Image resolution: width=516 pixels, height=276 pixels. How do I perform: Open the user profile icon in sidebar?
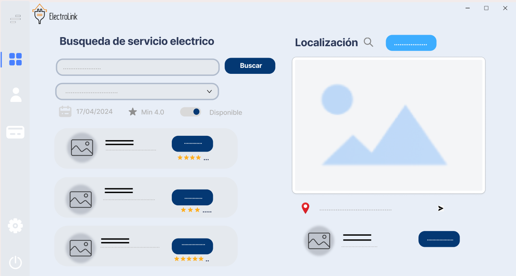pyautogui.click(x=16, y=95)
